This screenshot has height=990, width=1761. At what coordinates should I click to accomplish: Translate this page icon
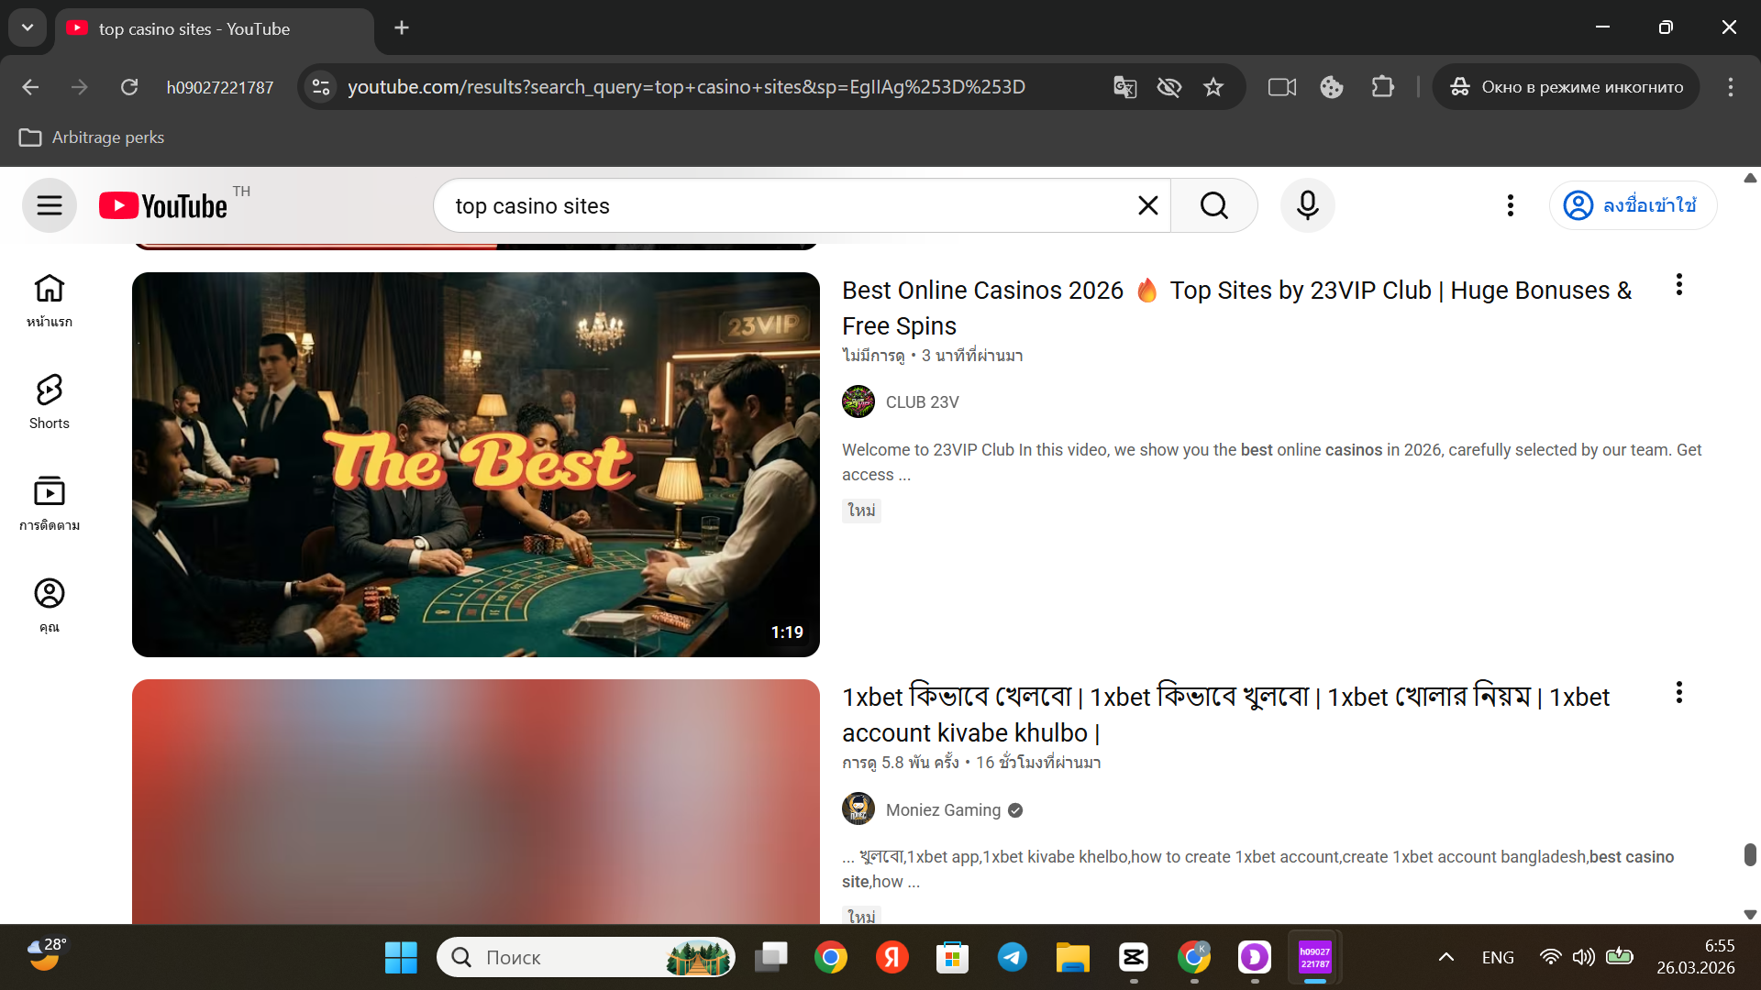(x=1124, y=87)
